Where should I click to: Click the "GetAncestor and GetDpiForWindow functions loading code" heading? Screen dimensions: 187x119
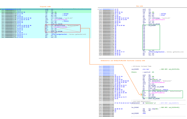pos(123,60)
